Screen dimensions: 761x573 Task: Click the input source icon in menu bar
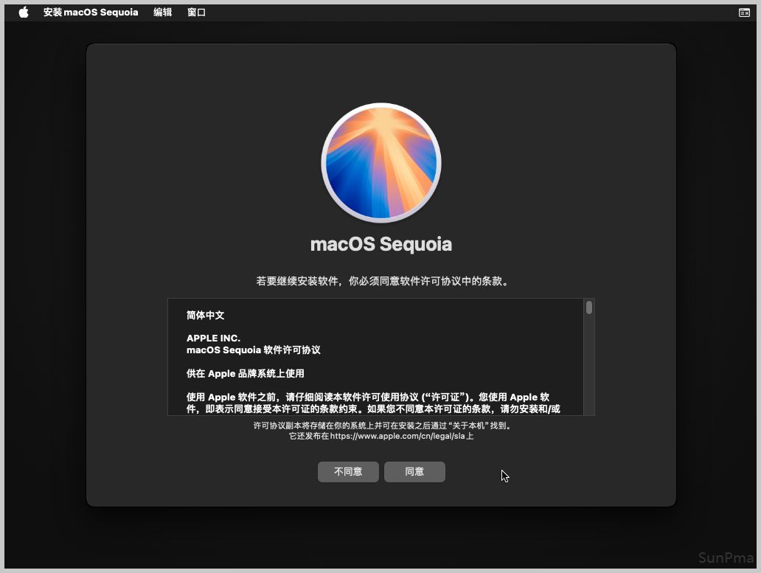[744, 13]
